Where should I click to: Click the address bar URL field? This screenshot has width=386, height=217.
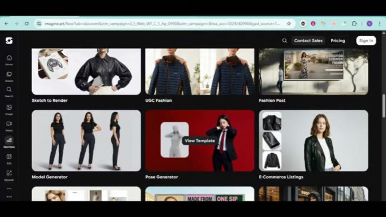pos(162,24)
